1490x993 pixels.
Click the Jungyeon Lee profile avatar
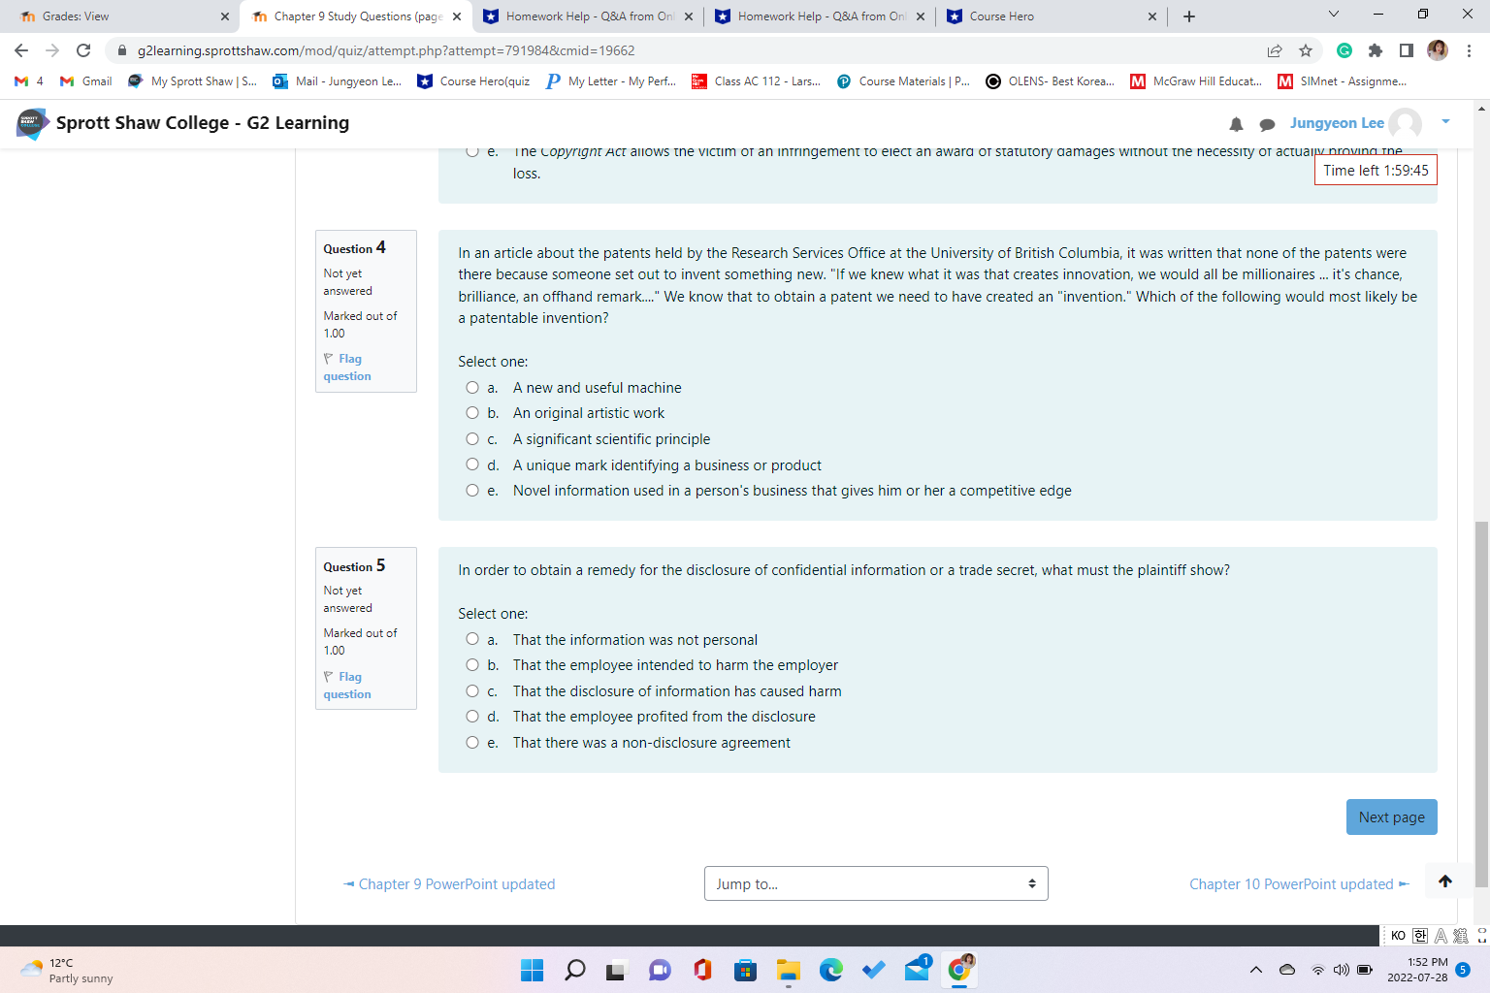tap(1406, 123)
